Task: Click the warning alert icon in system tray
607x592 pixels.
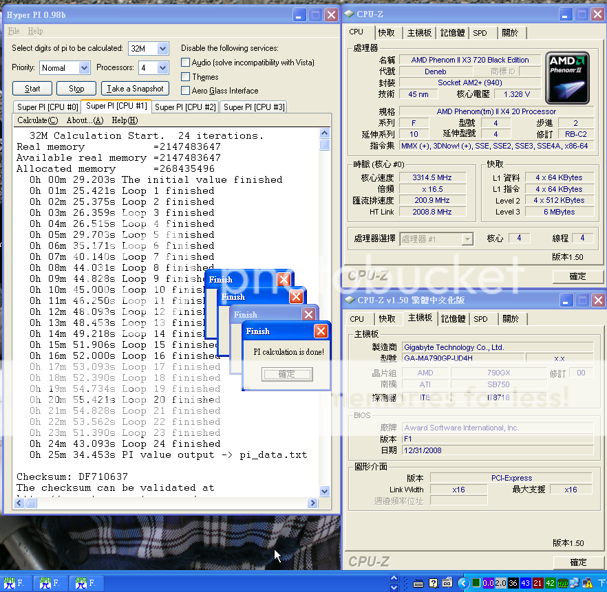Action: [586, 583]
